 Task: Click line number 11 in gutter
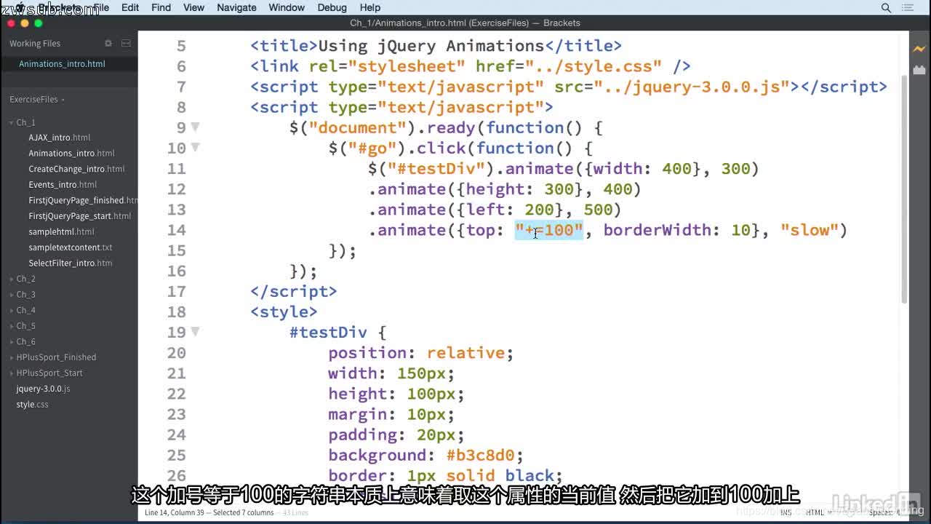click(x=177, y=169)
